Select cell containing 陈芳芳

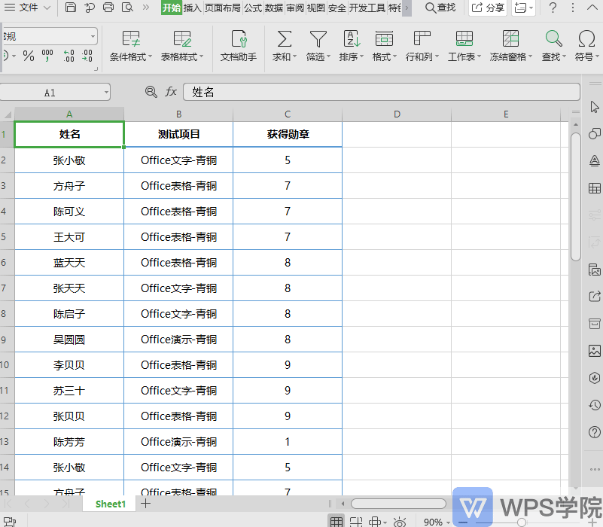click(69, 442)
